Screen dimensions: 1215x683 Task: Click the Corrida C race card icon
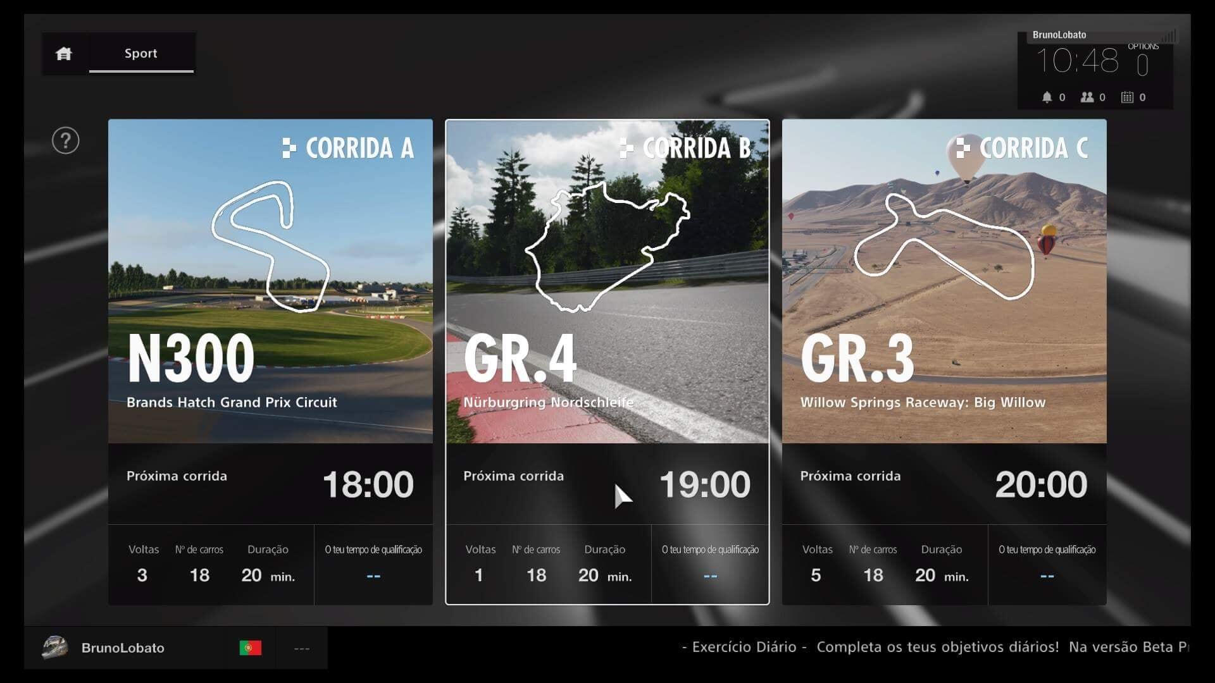click(x=959, y=147)
